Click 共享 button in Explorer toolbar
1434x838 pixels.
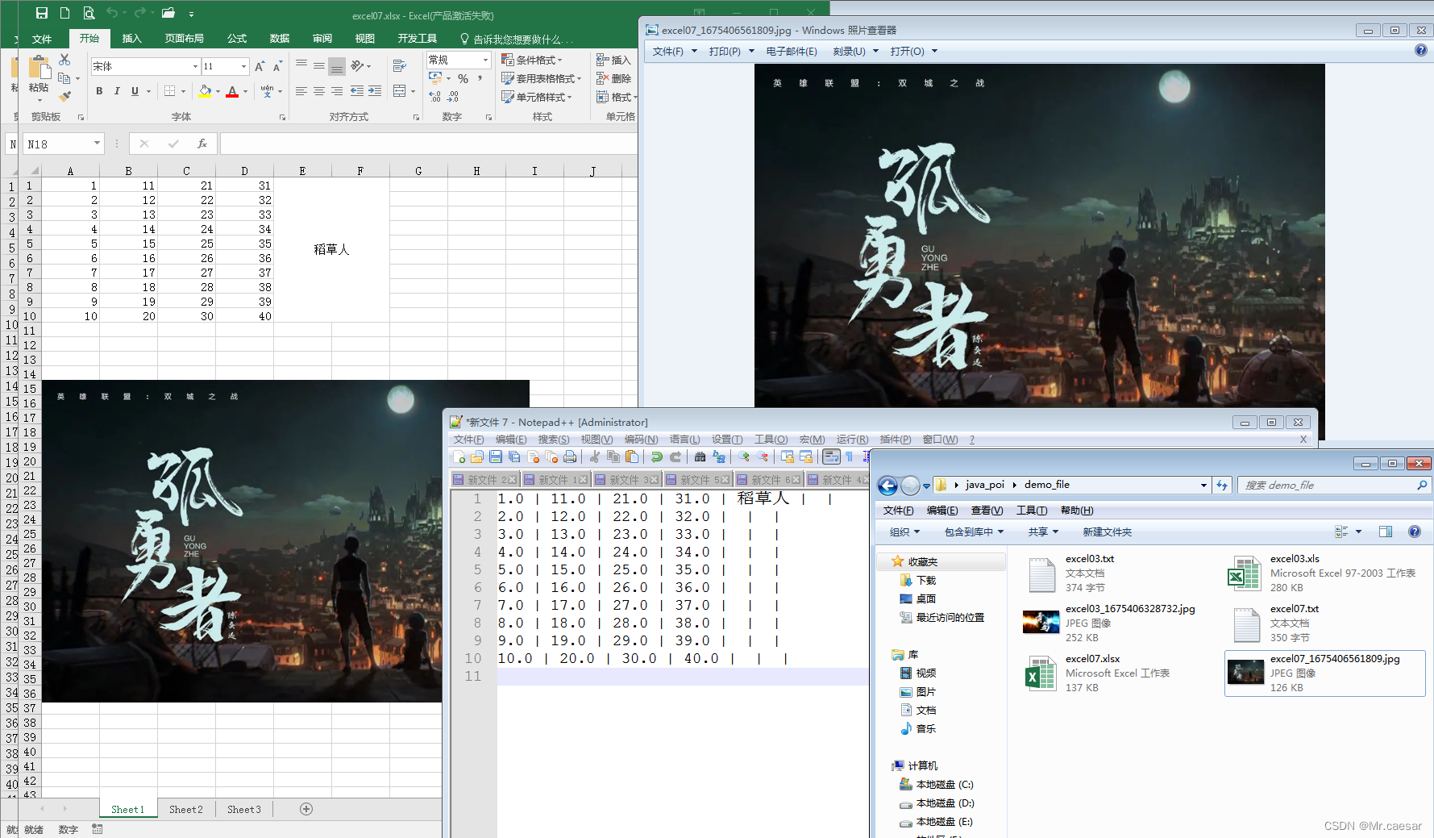coord(1043,532)
